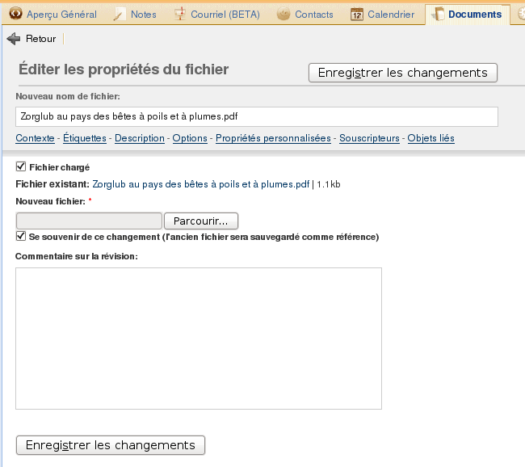The image size is (525, 467).
Task: Click top Enregistrer les changements button
Action: (x=402, y=73)
